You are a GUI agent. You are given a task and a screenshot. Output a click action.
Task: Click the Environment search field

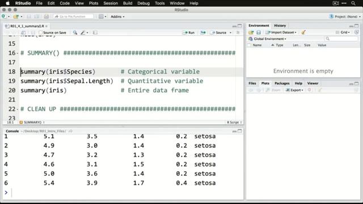click(x=341, y=39)
